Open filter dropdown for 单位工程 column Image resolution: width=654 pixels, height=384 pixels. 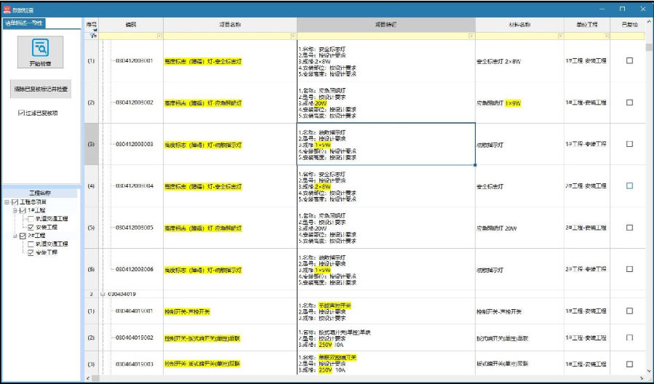(605, 36)
